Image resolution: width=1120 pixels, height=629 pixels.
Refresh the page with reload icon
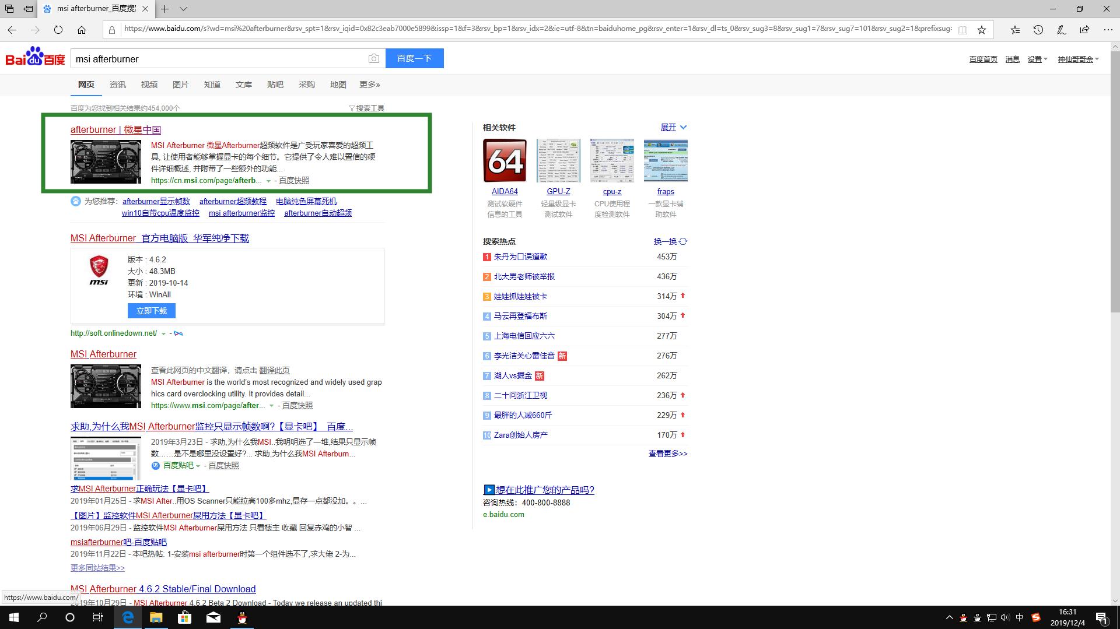click(x=58, y=30)
